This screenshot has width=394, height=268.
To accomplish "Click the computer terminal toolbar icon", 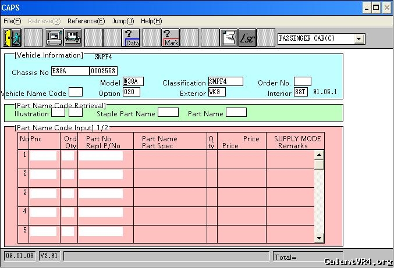I will 54,38.
